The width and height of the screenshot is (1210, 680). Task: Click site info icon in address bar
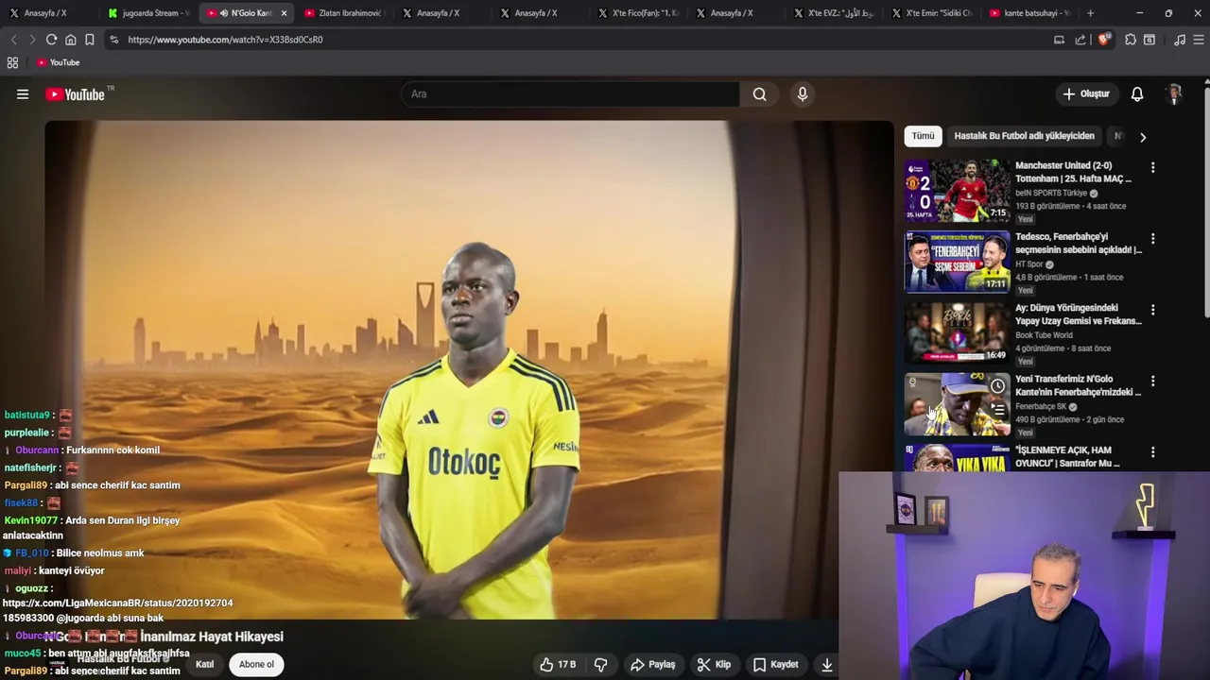point(113,40)
